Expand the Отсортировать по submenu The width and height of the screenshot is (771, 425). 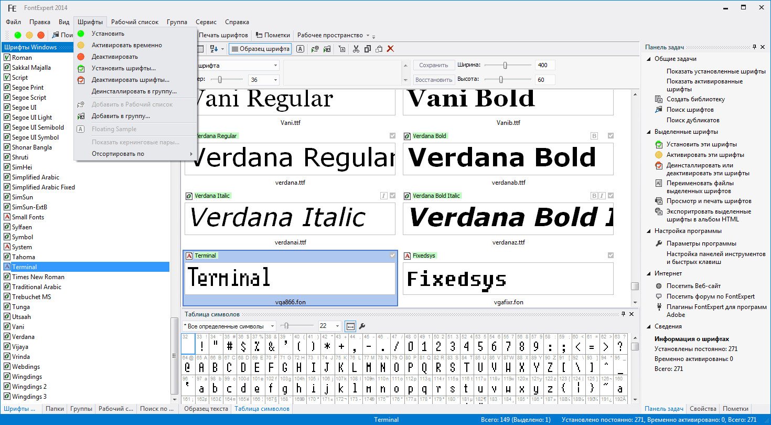click(135, 154)
